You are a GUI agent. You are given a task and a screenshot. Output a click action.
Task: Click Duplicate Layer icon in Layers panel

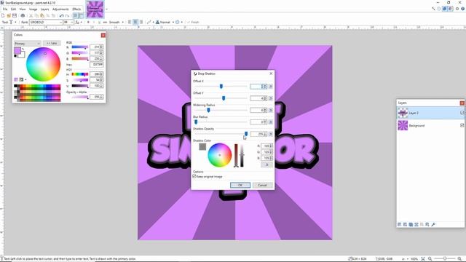[x=411, y=225]
